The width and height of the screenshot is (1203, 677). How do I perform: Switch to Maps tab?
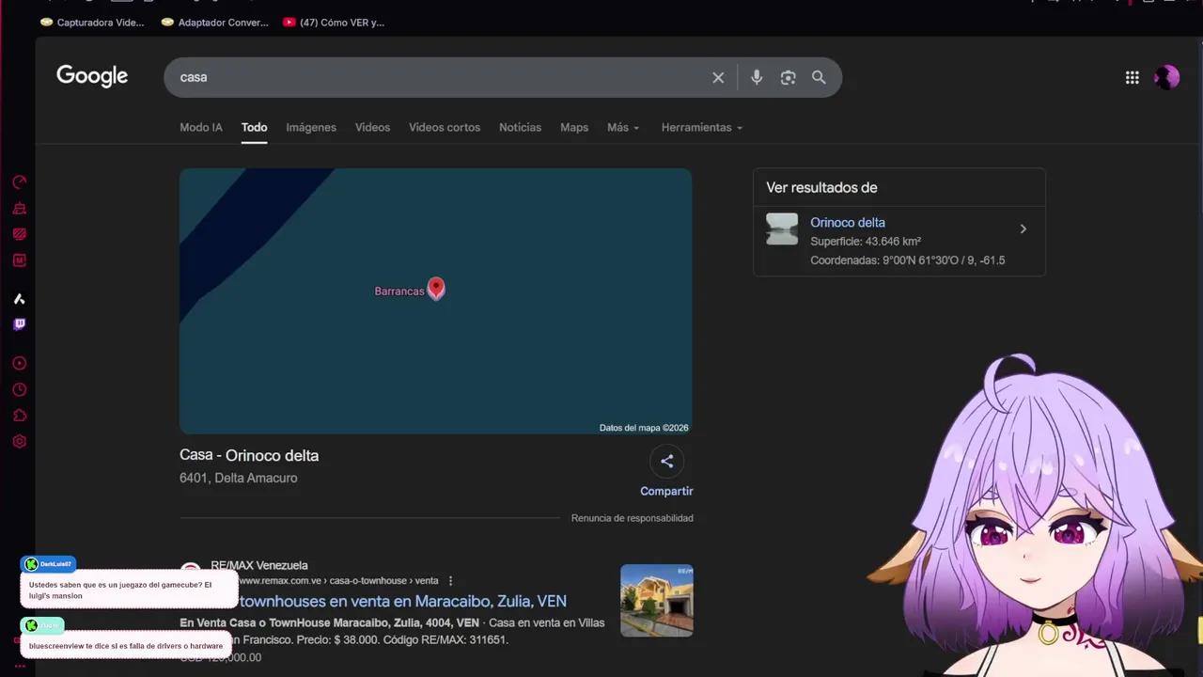point(574,128)
